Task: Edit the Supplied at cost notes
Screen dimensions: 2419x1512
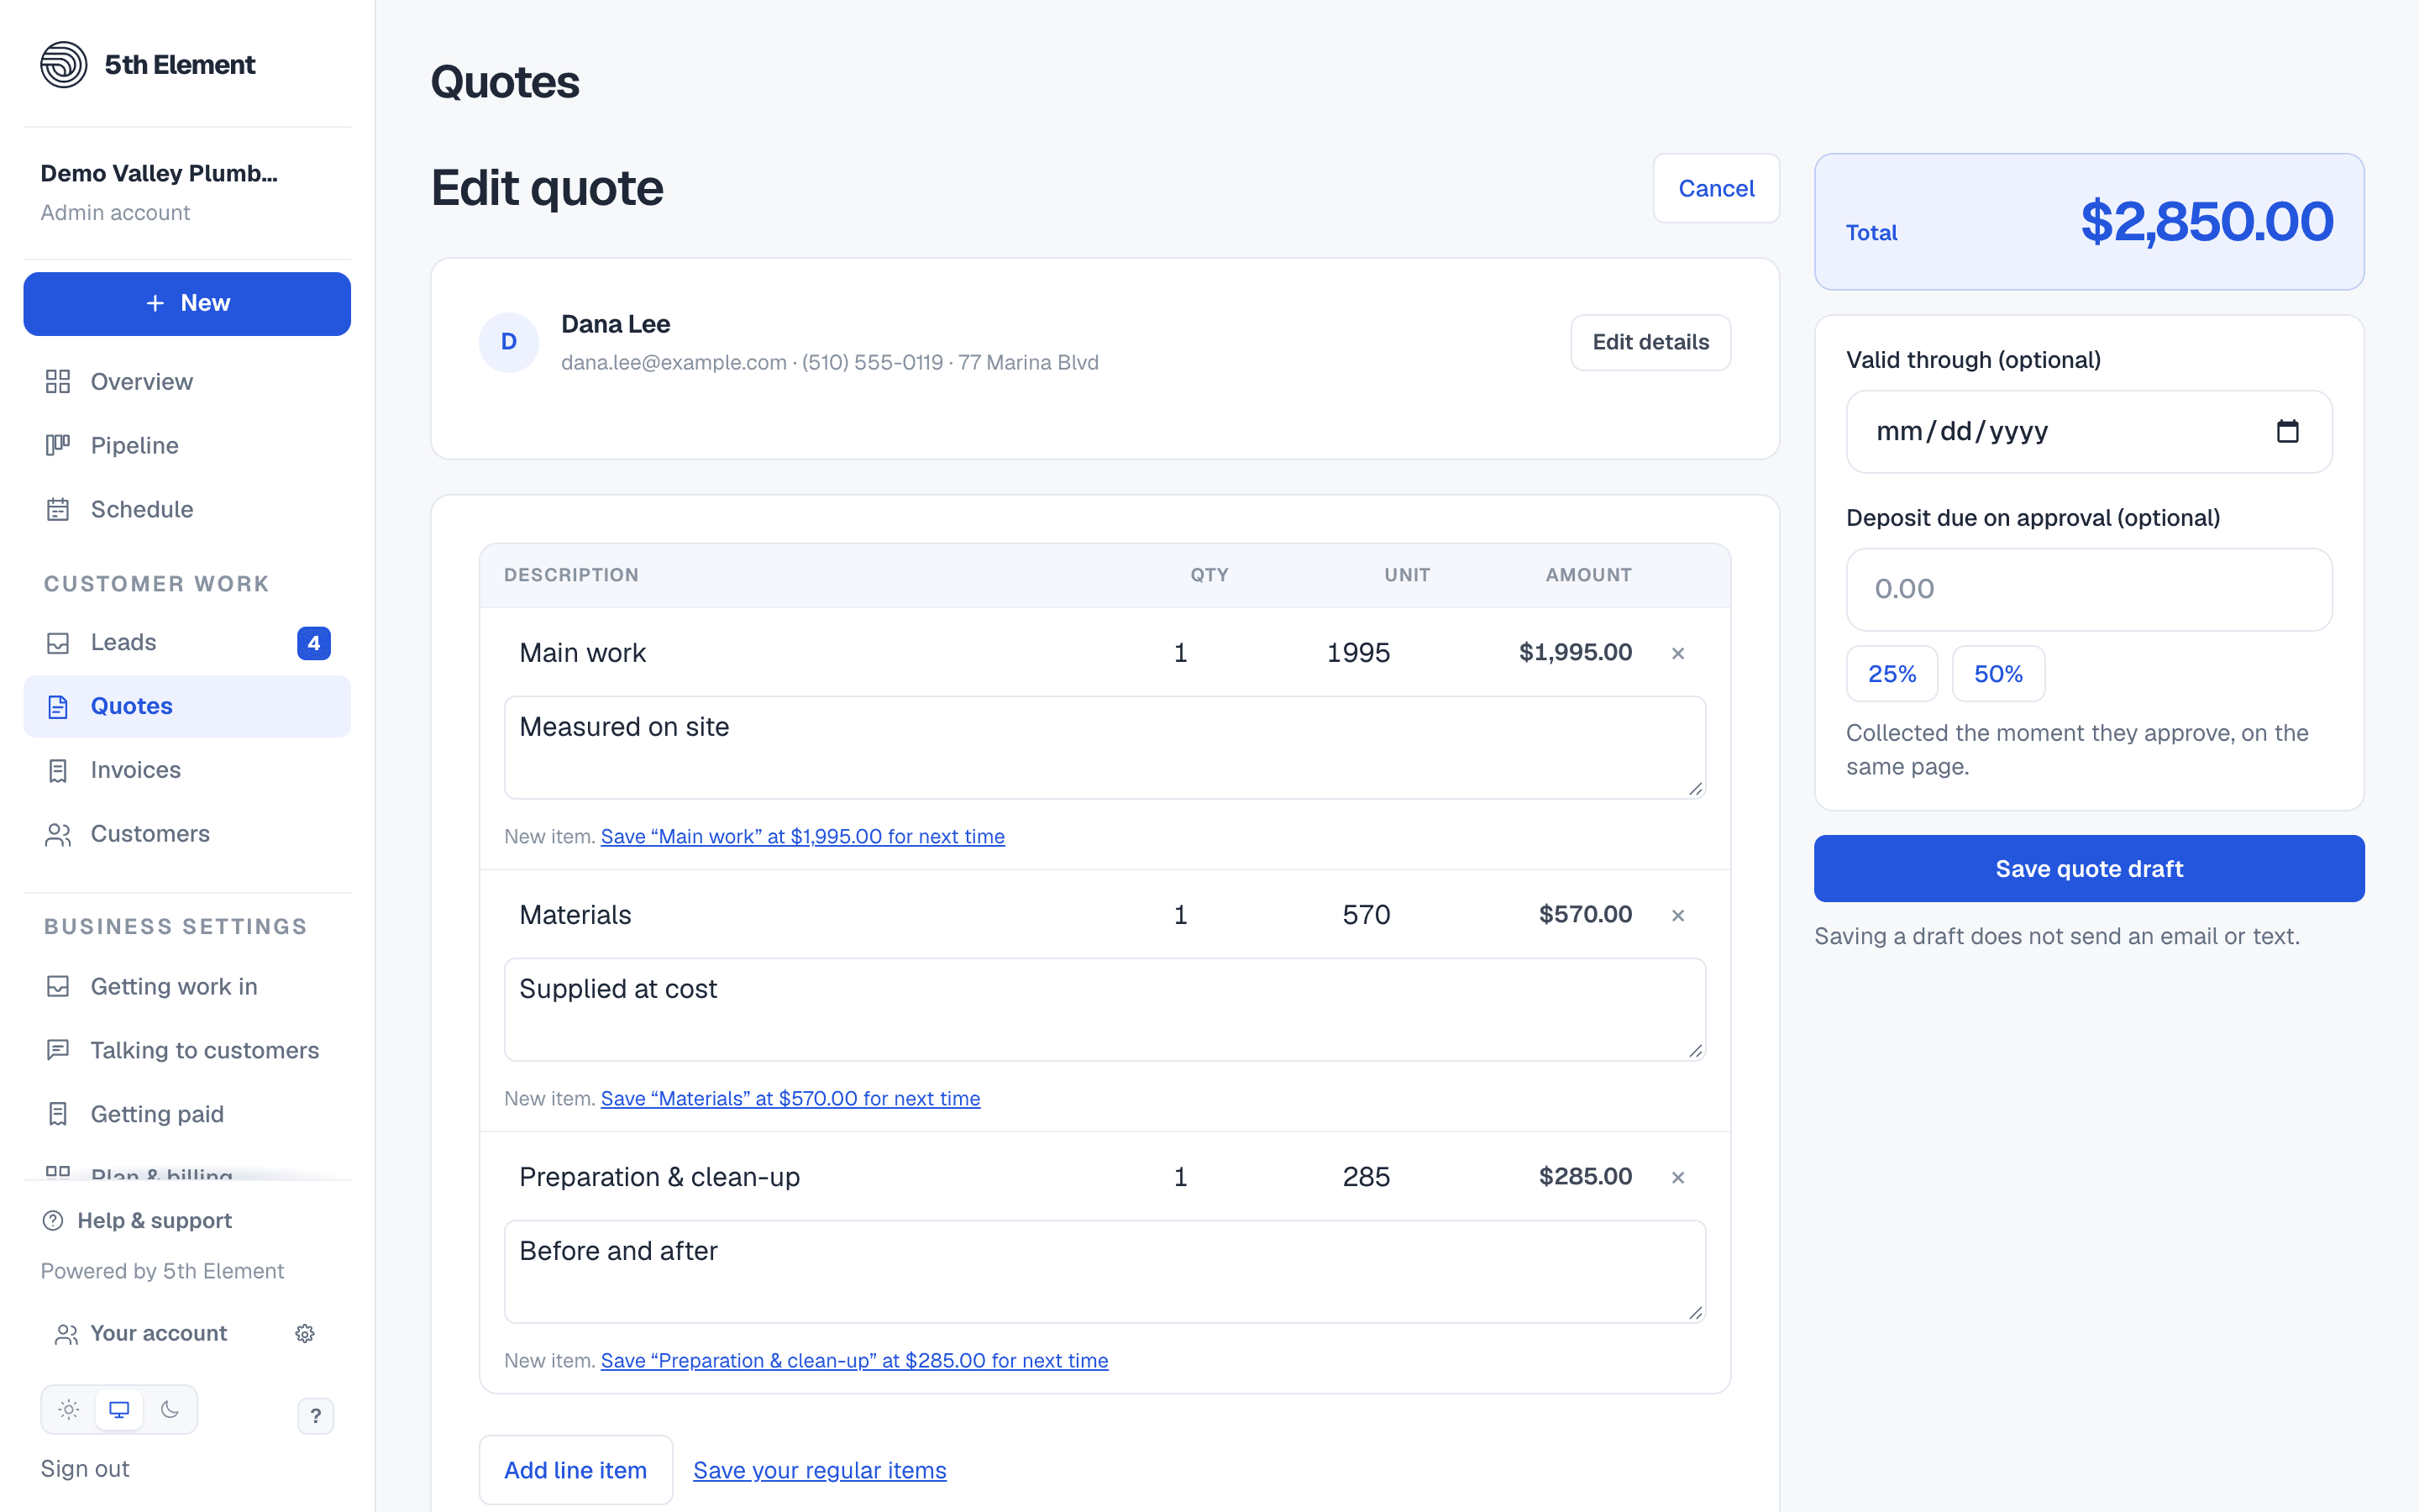Action: point(1105,1010)
